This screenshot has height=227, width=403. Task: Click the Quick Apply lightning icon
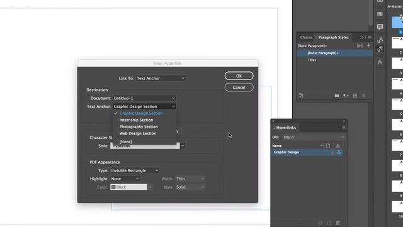[x=369, y=45]
